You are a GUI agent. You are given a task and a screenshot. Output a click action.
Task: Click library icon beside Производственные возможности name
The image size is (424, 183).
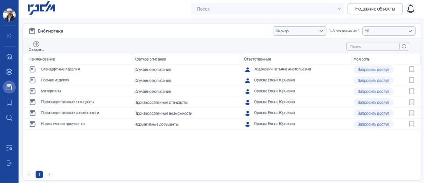pos(33,113)
